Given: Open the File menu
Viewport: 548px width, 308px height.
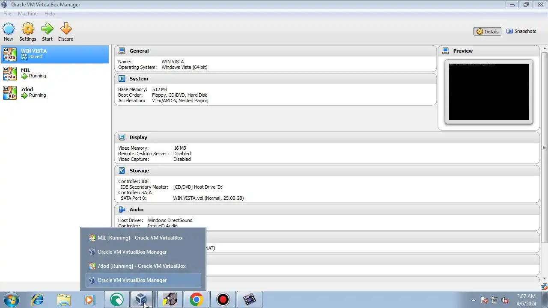Looking at the screenshot, I should tap(7, 14).
